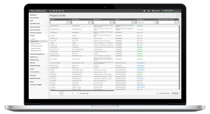Open the Seifert, Heather user profile
This screenshot has height=114, width=210.
point(171,11)
